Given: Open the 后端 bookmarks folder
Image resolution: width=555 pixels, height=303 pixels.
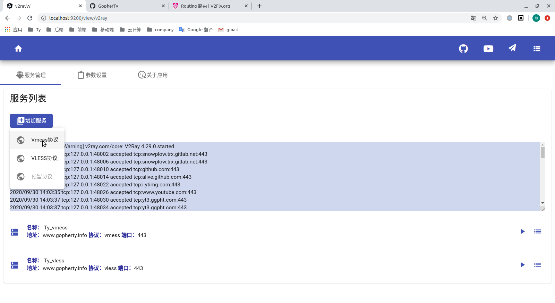Looking at the screenshot, I should pos(55,30).
